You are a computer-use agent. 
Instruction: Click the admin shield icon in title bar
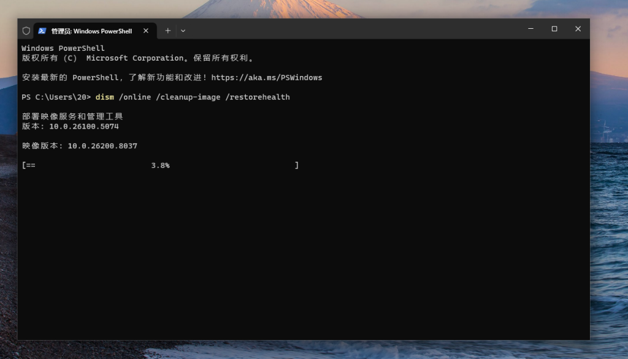[26, 31]
